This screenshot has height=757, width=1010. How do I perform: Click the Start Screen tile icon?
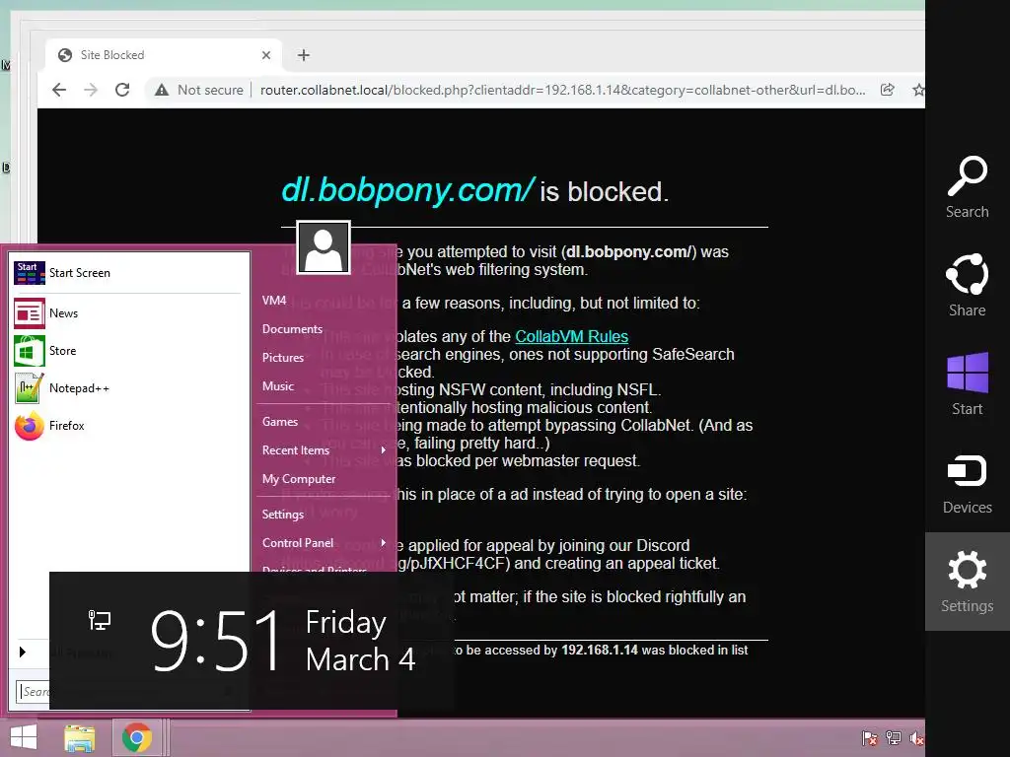coord(29,273)
